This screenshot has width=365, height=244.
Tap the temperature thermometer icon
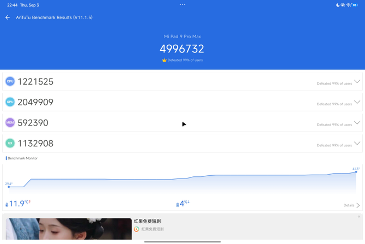point(7,205)
